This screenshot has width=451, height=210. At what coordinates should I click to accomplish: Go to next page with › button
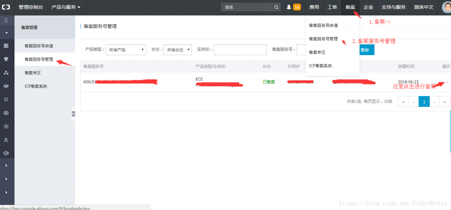pyautogui.click(x=434, y=102)
